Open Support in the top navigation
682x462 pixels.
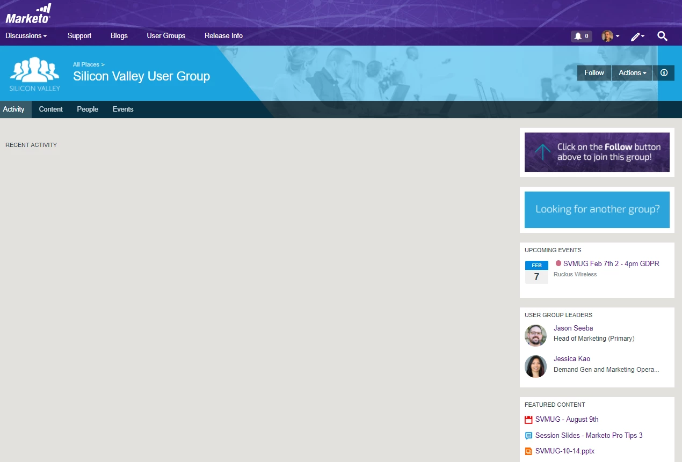(x=79, y=36)
